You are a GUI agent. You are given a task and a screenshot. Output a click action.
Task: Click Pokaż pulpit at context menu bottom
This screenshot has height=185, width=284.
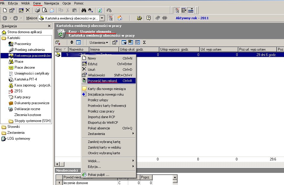coord(109,175)
